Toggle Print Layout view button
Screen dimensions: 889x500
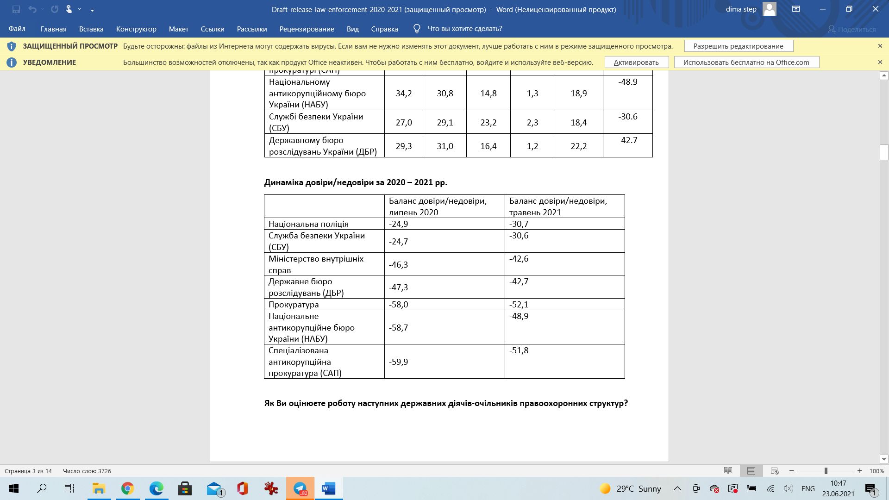[751, 471]
